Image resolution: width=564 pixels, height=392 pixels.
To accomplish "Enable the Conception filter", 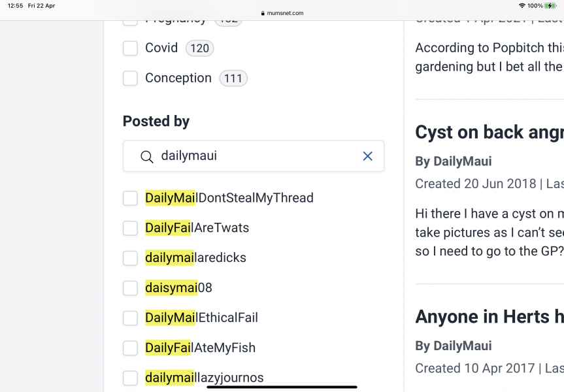I will [130, 78].
